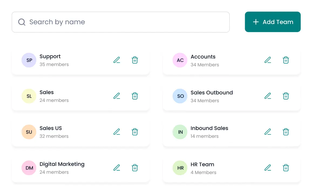Click the Add Team button
The height and width of the screenshot is (194, 311).
point(273,22)
